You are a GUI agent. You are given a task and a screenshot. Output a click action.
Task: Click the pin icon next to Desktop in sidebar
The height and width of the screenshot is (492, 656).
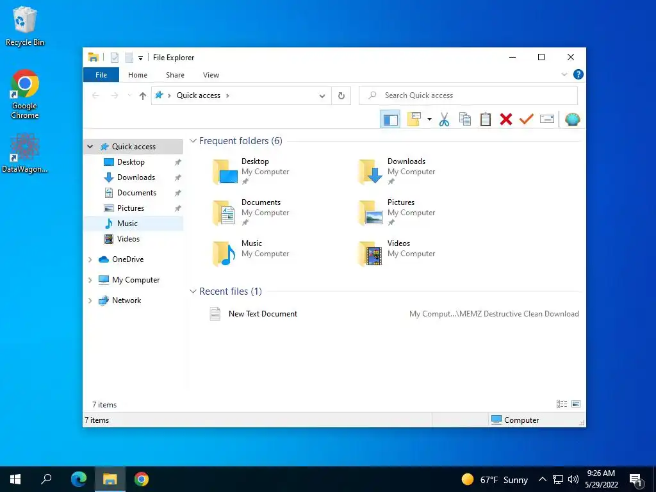pyautogui.click(x=178, y=162)
